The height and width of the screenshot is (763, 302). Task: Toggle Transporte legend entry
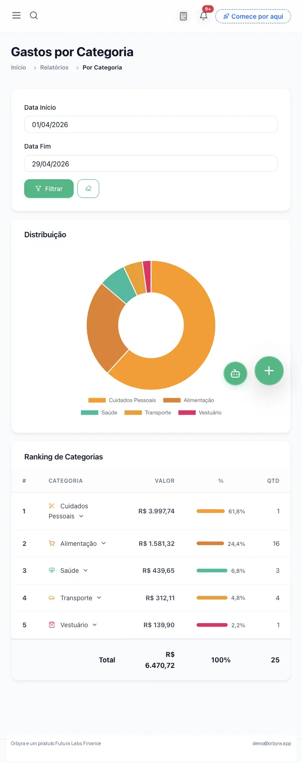(148, 413)
